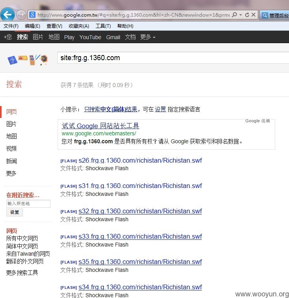
Task: Open the 查看(V) menu
Action: [x=54, y=26]
